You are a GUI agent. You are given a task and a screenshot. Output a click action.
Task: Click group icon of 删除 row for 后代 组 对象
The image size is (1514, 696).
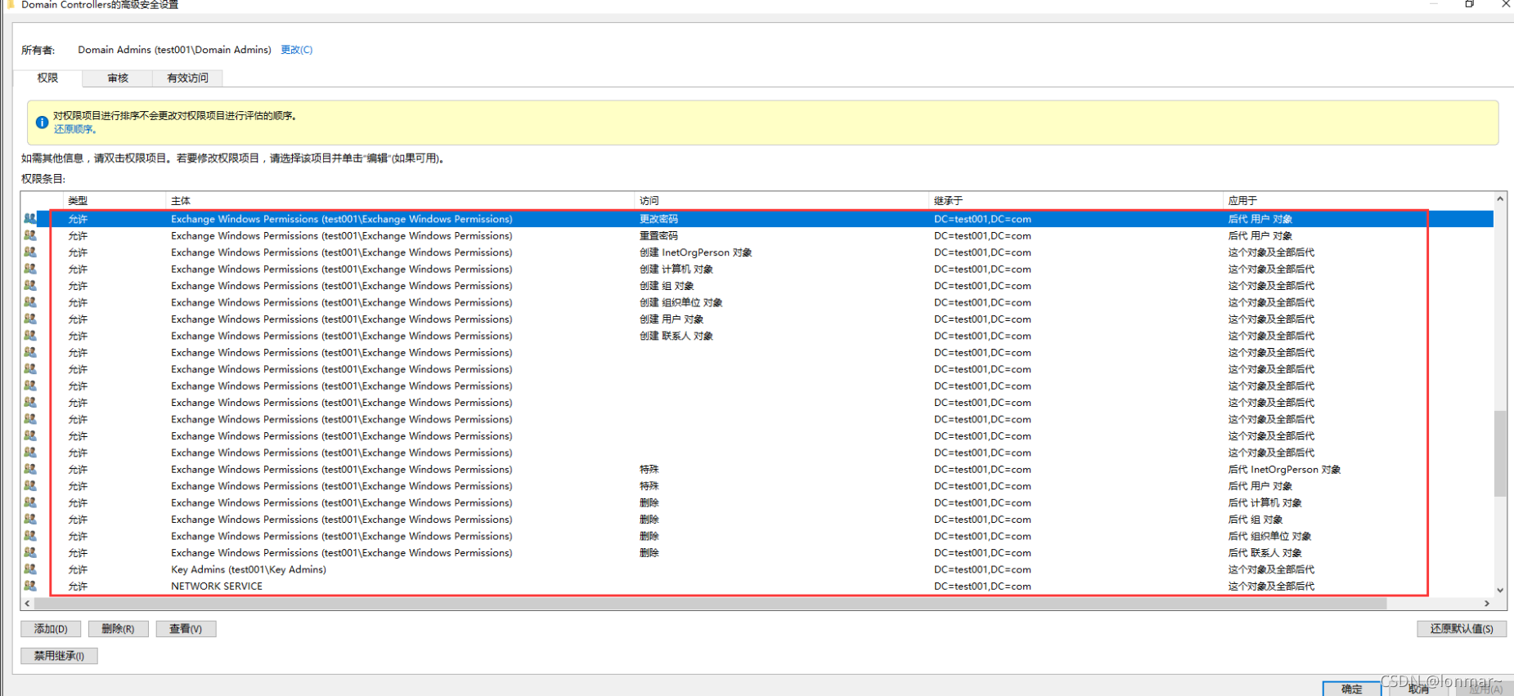point(30,520)
